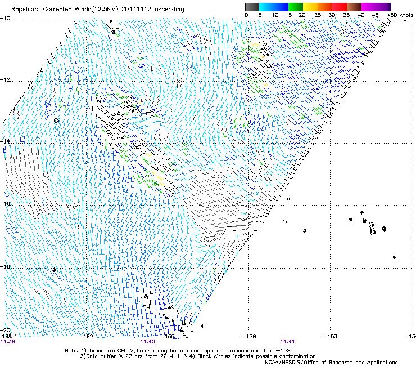The image size is (416, 366).
Task: Click the note 'Data buffer is 22 hrs'
Action: [x=115, y=356]
